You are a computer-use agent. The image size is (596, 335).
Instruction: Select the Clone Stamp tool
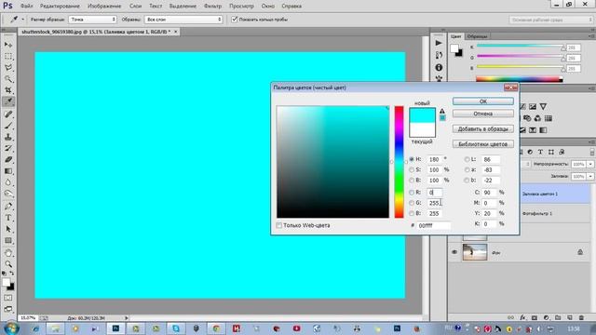pos(8,137)
